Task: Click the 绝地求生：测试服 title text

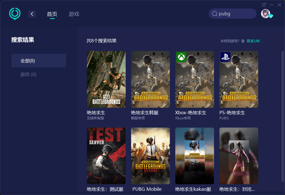Action: (x=105, y=189)
